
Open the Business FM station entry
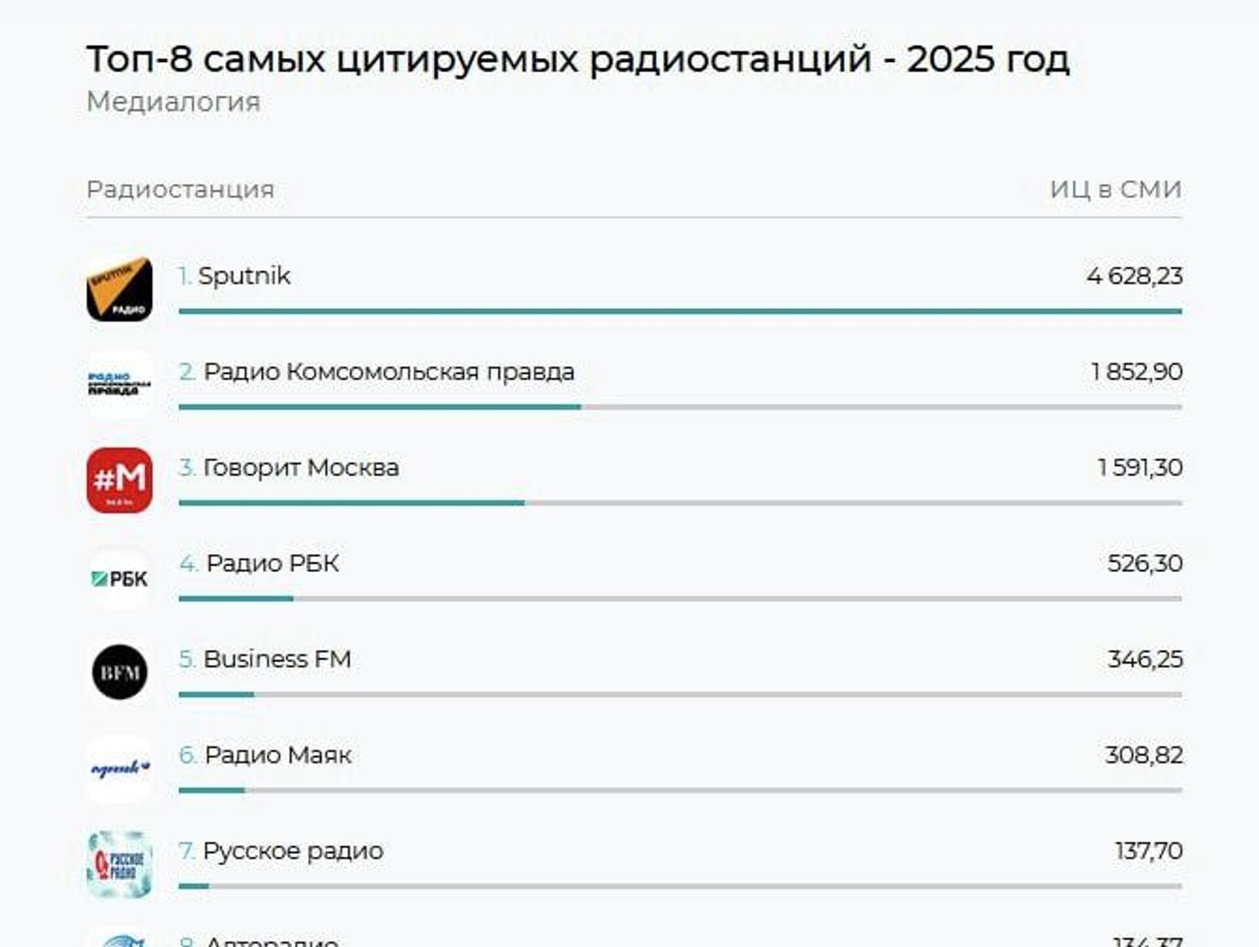(277, 659)
